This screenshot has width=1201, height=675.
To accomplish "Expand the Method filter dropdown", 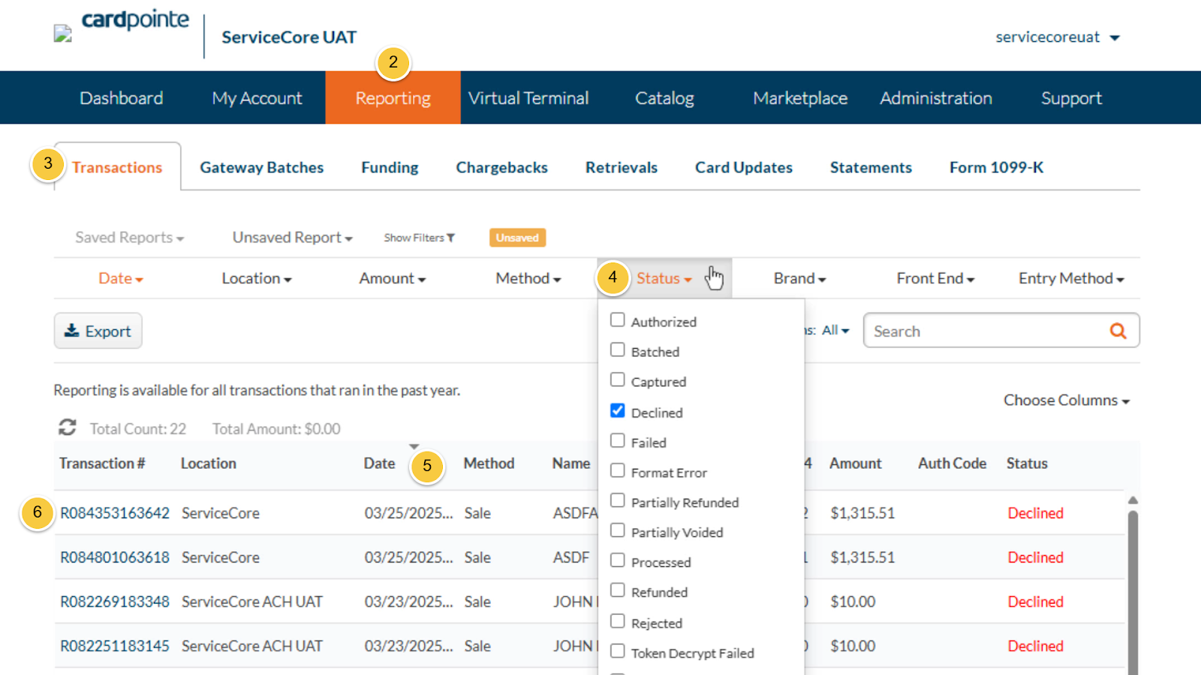I will click(528, 278).
